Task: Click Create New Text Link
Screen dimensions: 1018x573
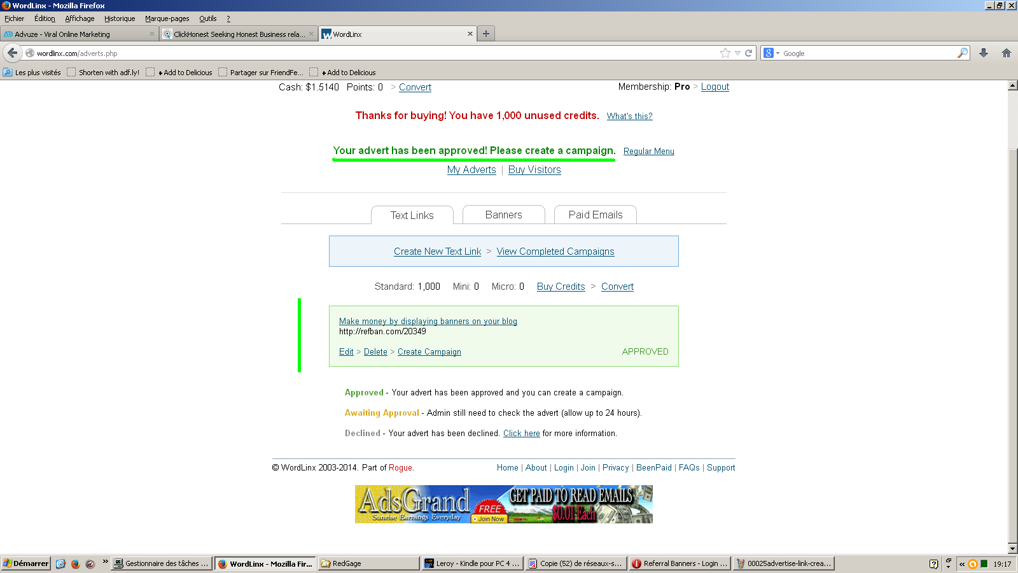Action: (437, 251)
